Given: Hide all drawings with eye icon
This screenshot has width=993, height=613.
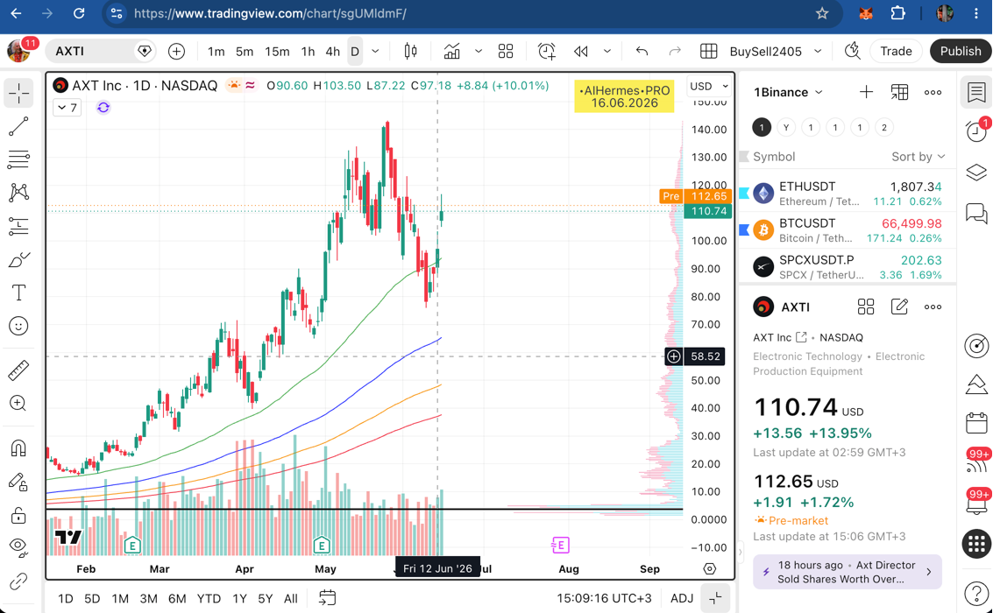Looking at the screenshot, I should pyautogui.click(x=18, y=547).
